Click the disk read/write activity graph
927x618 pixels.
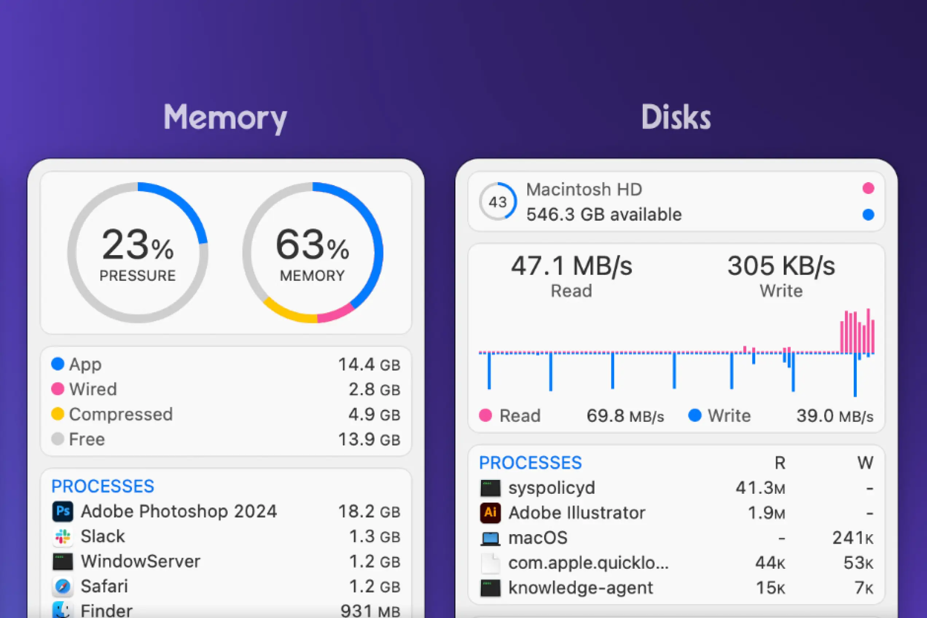pos(676,353)
